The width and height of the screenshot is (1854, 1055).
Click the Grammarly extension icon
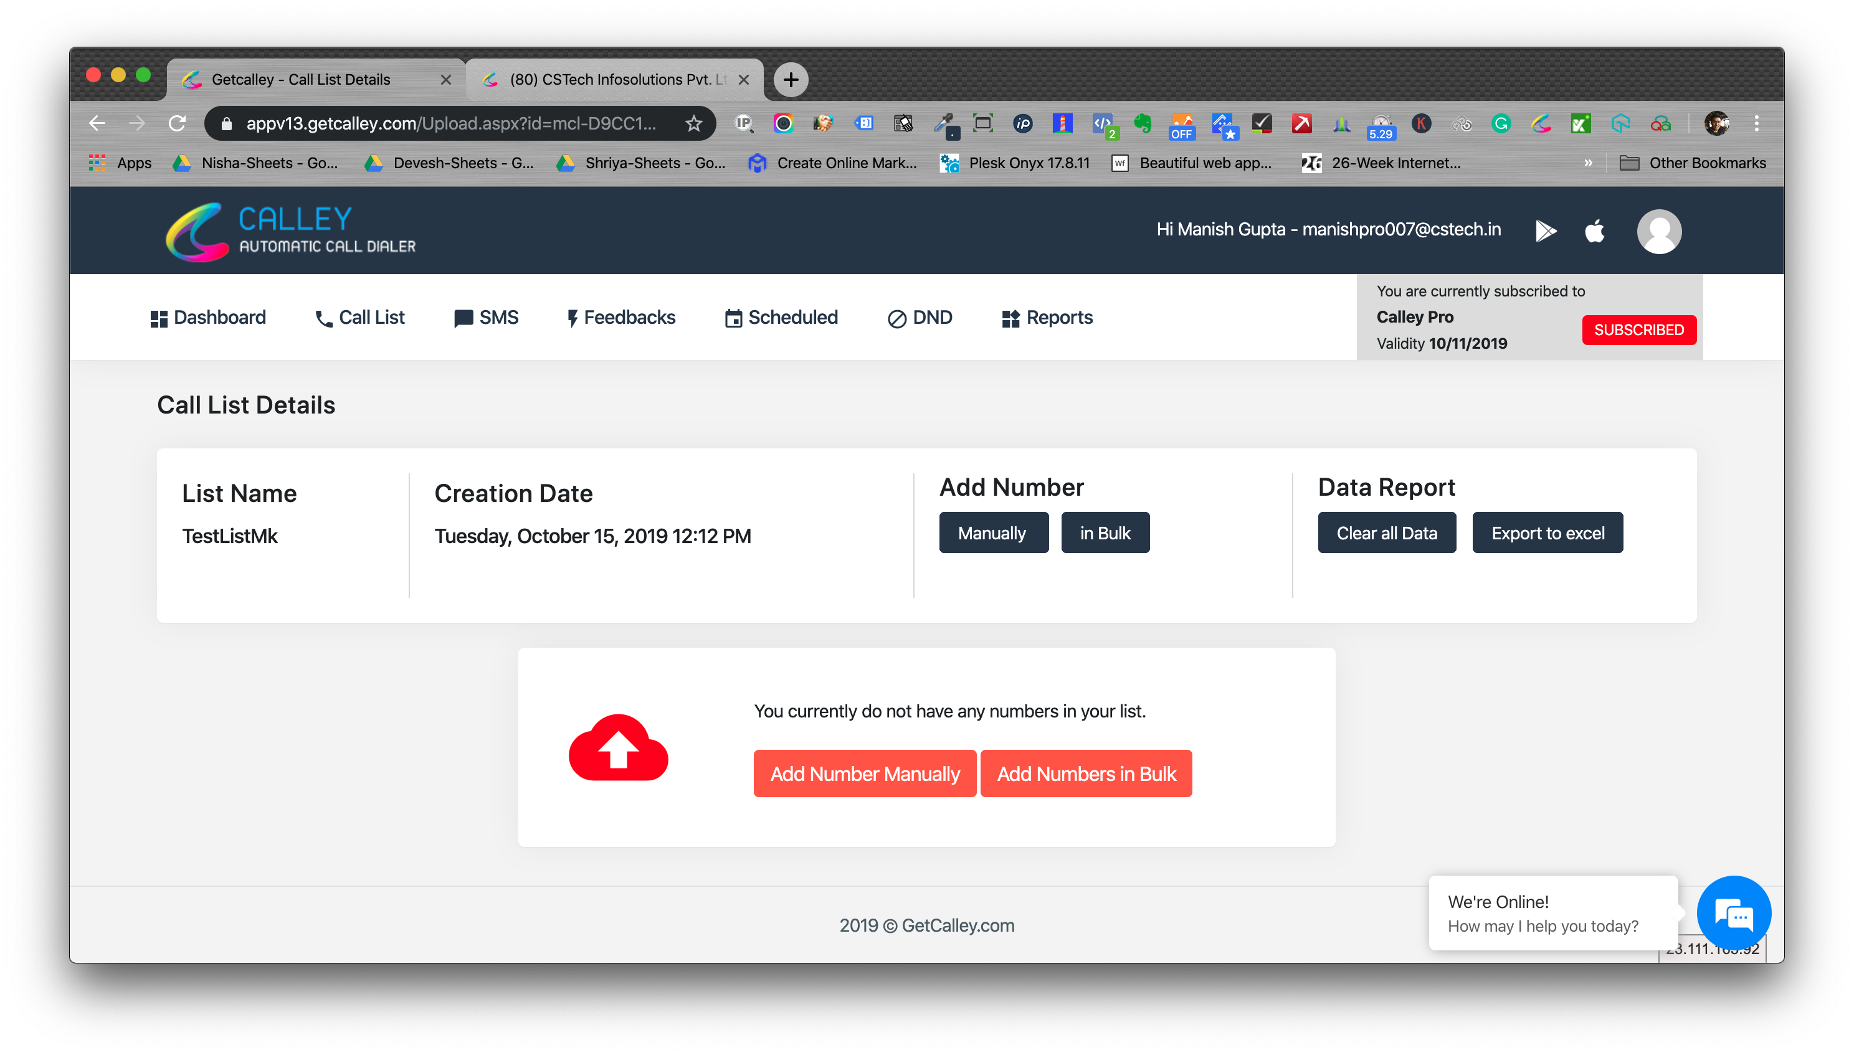(1500, 124)
